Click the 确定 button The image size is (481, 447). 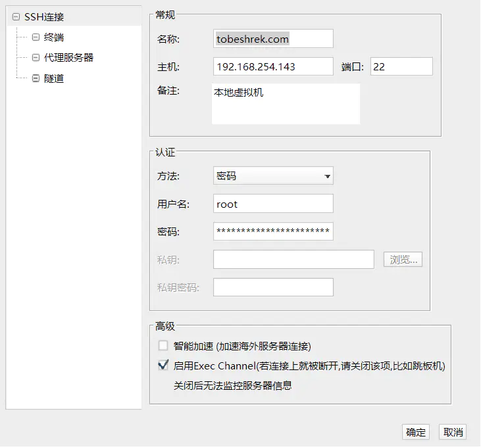tap(416, 432)
